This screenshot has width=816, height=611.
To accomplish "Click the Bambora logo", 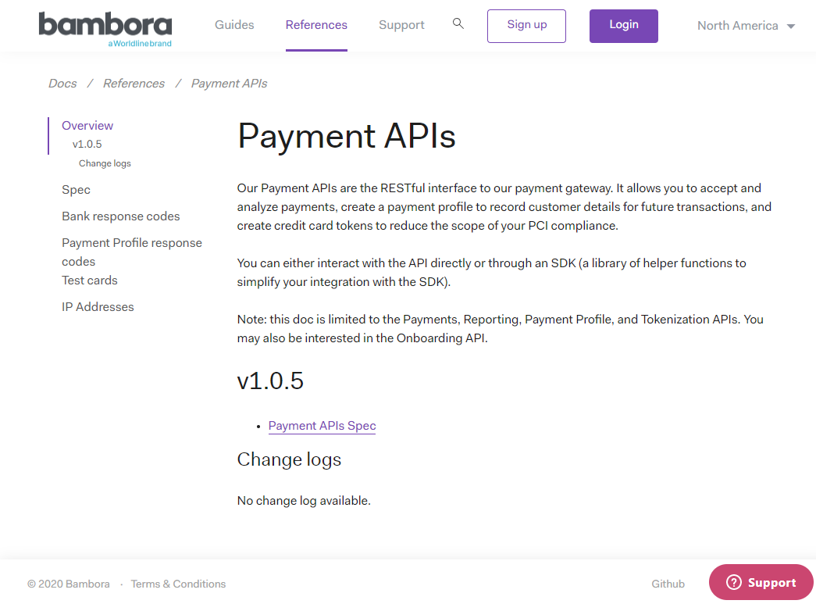I will tap(105, 29).
